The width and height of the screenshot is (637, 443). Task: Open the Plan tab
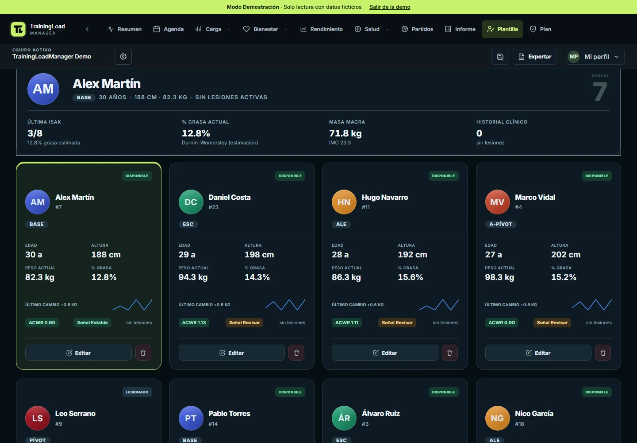(541, 29)
